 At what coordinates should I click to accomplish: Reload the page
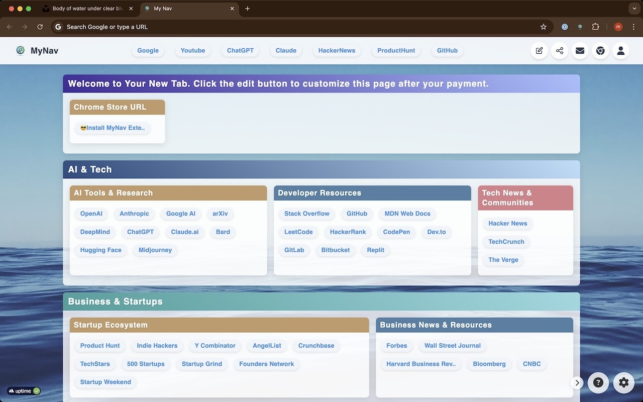click(40, 27)
